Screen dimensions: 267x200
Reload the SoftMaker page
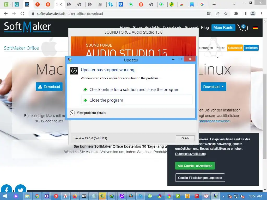coord(22,14)
